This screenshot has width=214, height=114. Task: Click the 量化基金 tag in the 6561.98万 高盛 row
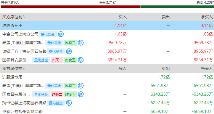tap(54, 86)
